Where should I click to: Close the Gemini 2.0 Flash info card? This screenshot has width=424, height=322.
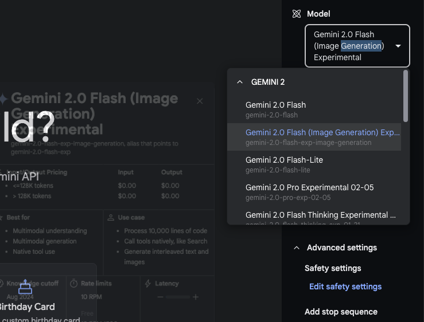click(x=200, y=101)
